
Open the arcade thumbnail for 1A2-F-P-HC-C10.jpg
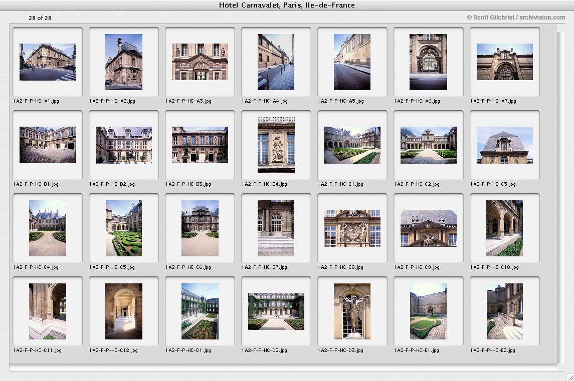(x=504, y=228)
